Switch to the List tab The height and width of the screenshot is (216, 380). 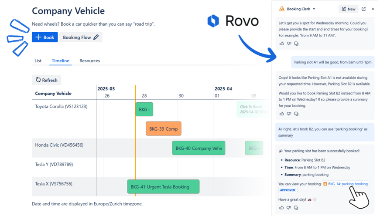(x=38, y=61)
